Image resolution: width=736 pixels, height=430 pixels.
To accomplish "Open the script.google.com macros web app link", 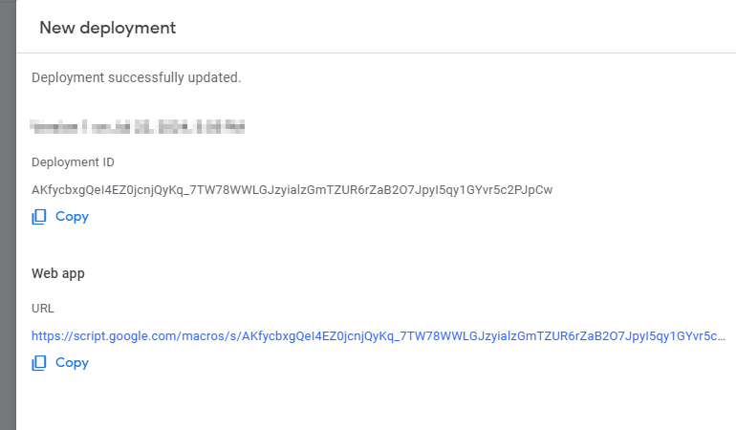I will coord(379,336).
